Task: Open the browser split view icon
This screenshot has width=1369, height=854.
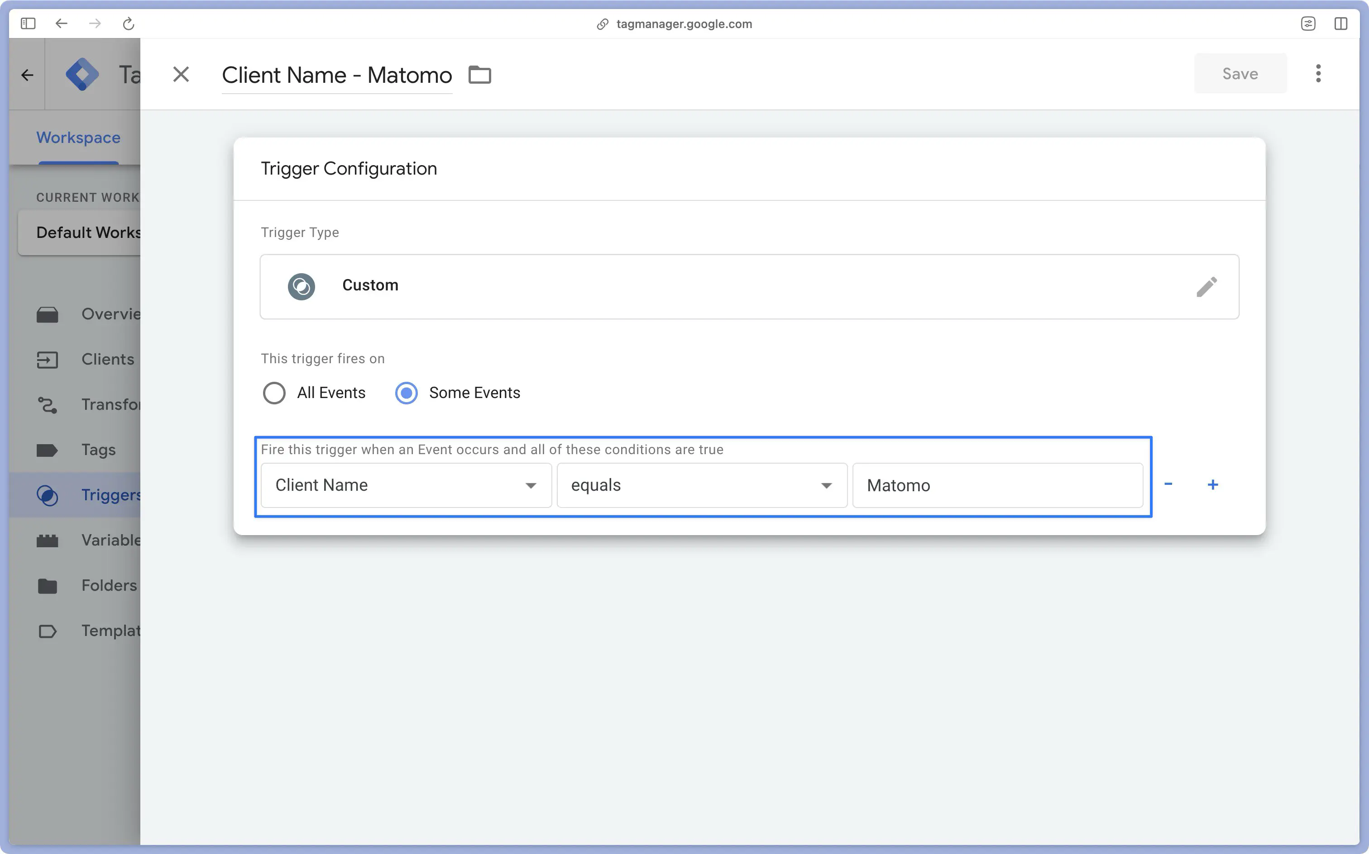Action: [1340, 24]
